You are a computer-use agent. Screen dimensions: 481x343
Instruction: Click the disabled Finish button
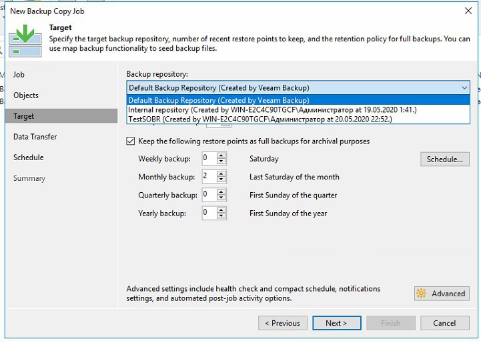[391, 323]
